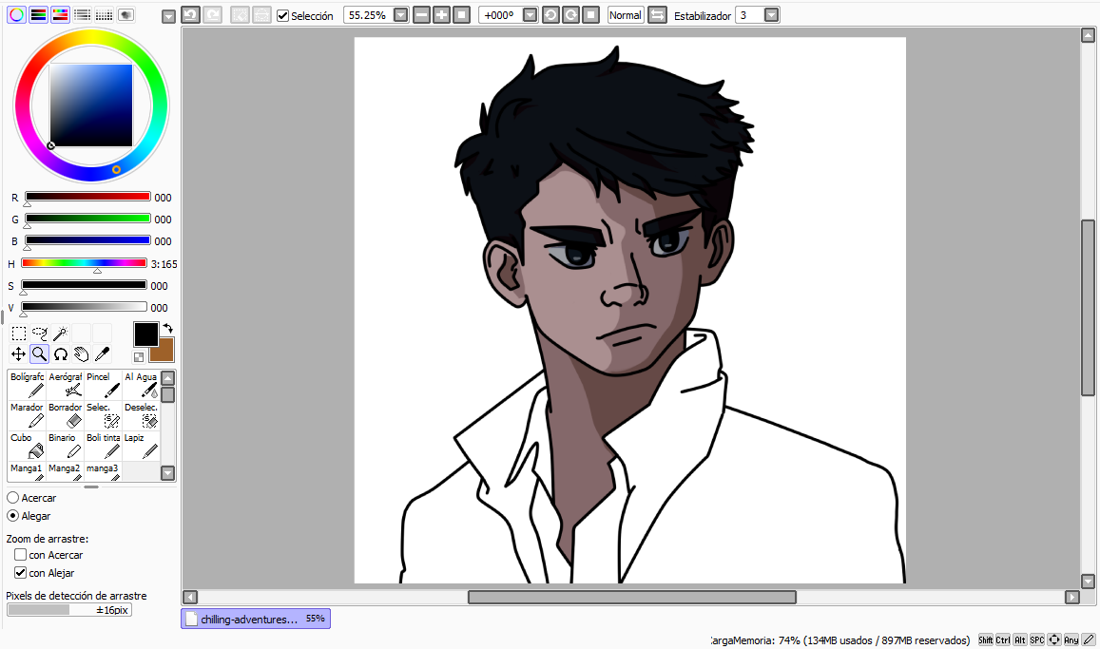Viewport: 1100px width, 649px height.
Task: Swap foreground and background colors arrow
Action: (x=167, y=328)
